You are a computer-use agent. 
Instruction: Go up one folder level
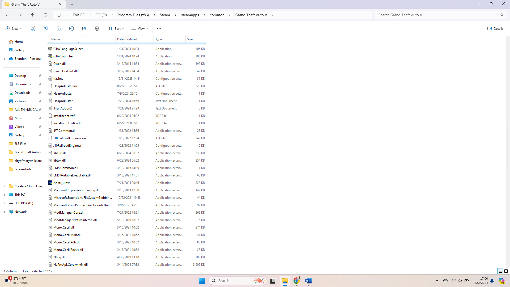click(33, 15)
